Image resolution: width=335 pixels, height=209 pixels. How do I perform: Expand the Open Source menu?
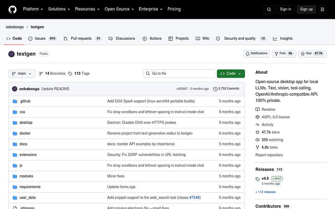[119, 9]
